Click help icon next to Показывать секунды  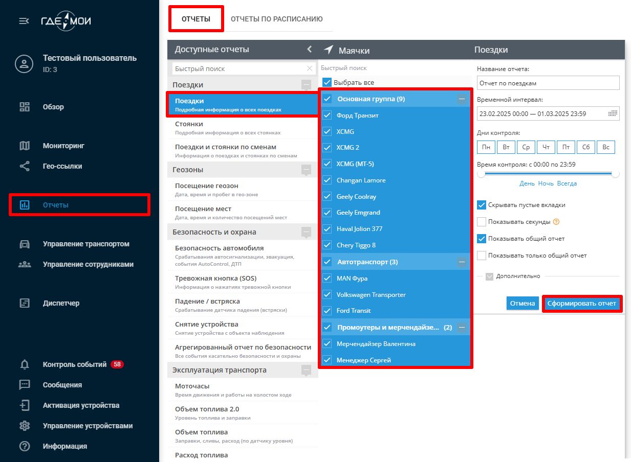(556, 222)
